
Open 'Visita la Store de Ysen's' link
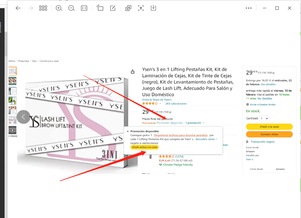[x=157, y=100]
